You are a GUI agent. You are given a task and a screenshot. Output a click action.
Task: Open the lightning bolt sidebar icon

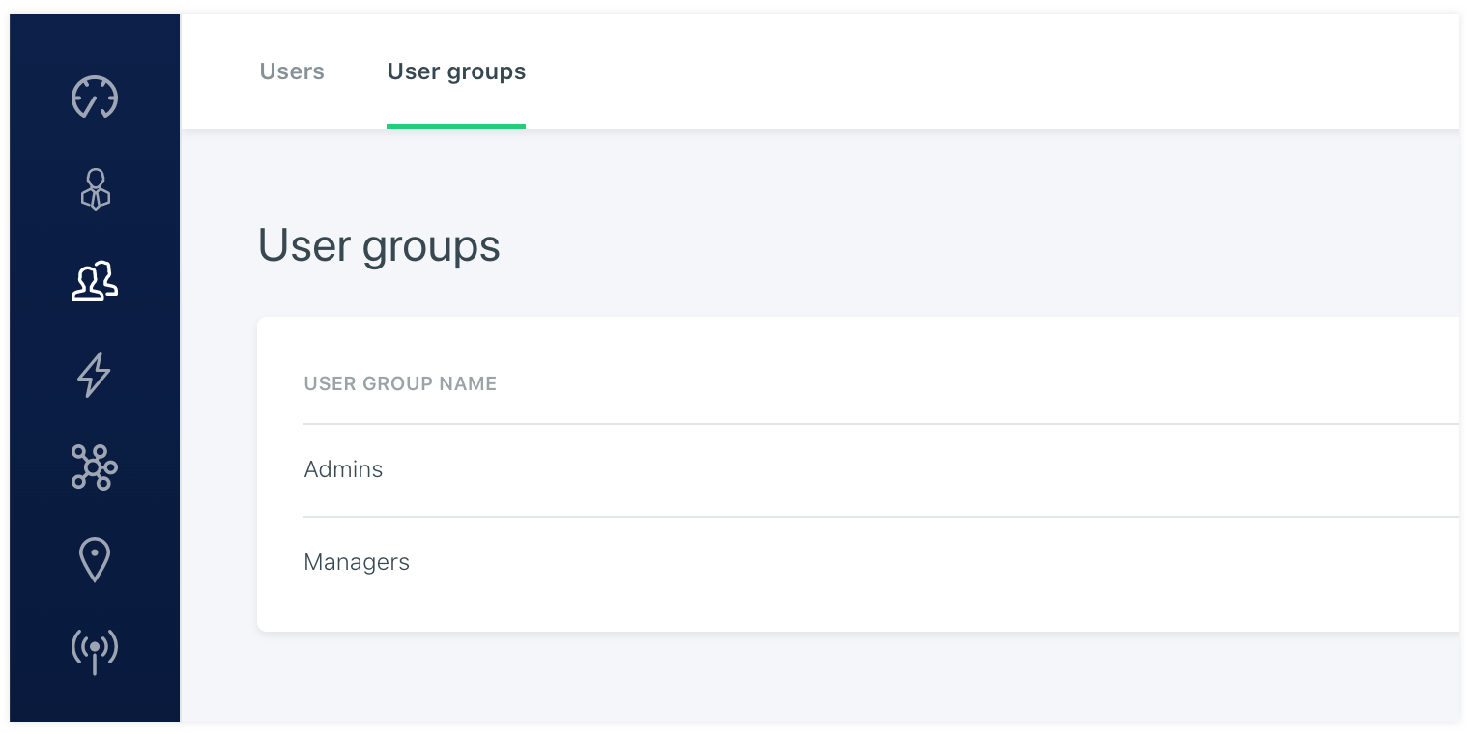coord(95,375)
